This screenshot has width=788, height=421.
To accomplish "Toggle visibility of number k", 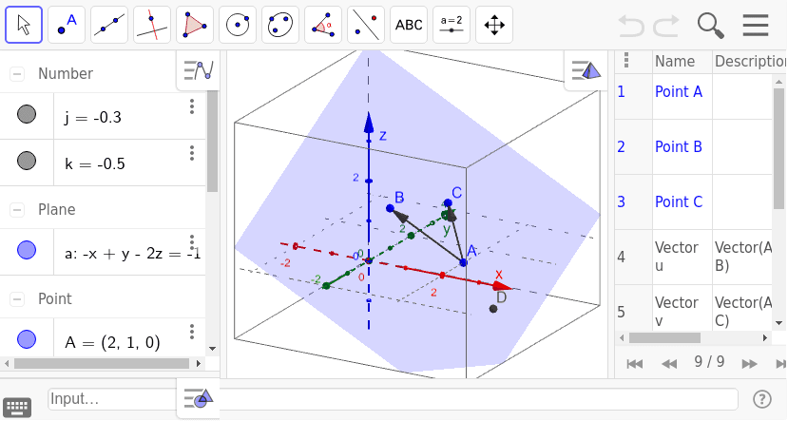I will [x=27, y=161].
